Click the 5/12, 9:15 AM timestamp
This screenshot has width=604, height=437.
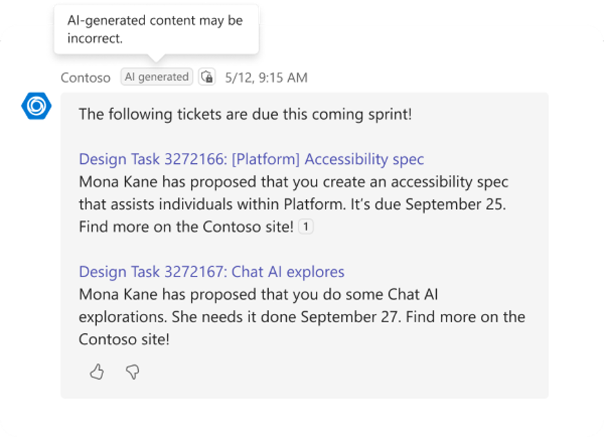click(x=268, y=77)
